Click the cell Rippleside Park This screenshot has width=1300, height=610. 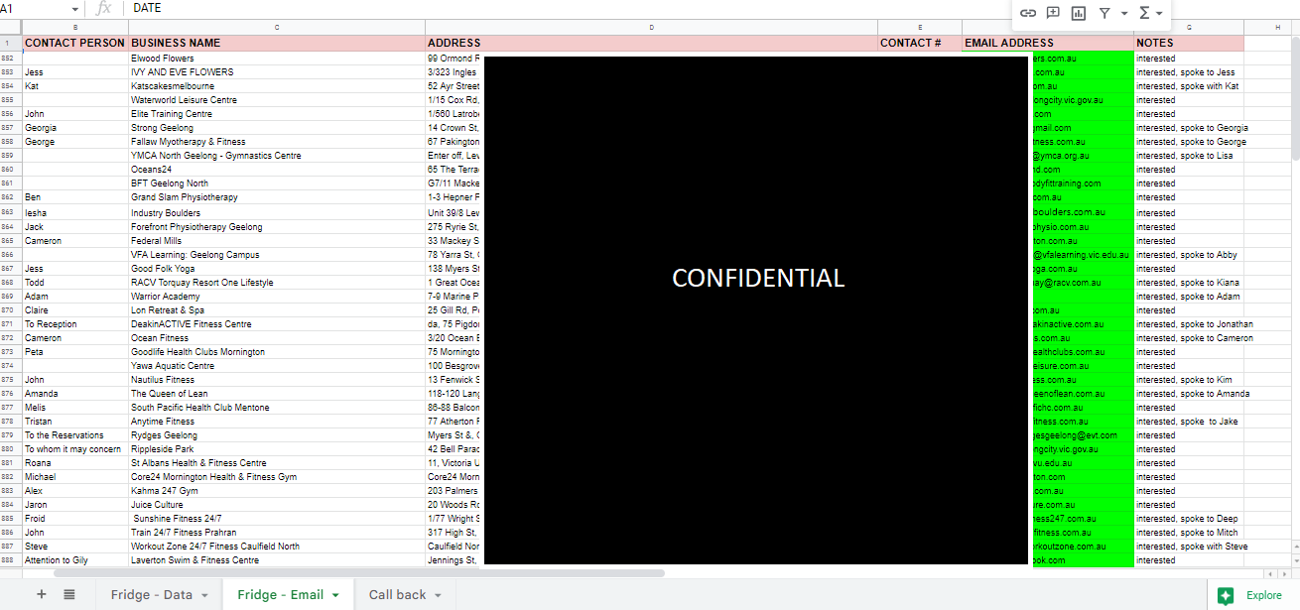coord(277,449)
